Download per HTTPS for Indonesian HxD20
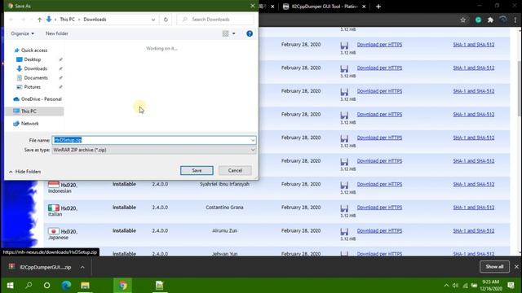 point(379,185)
